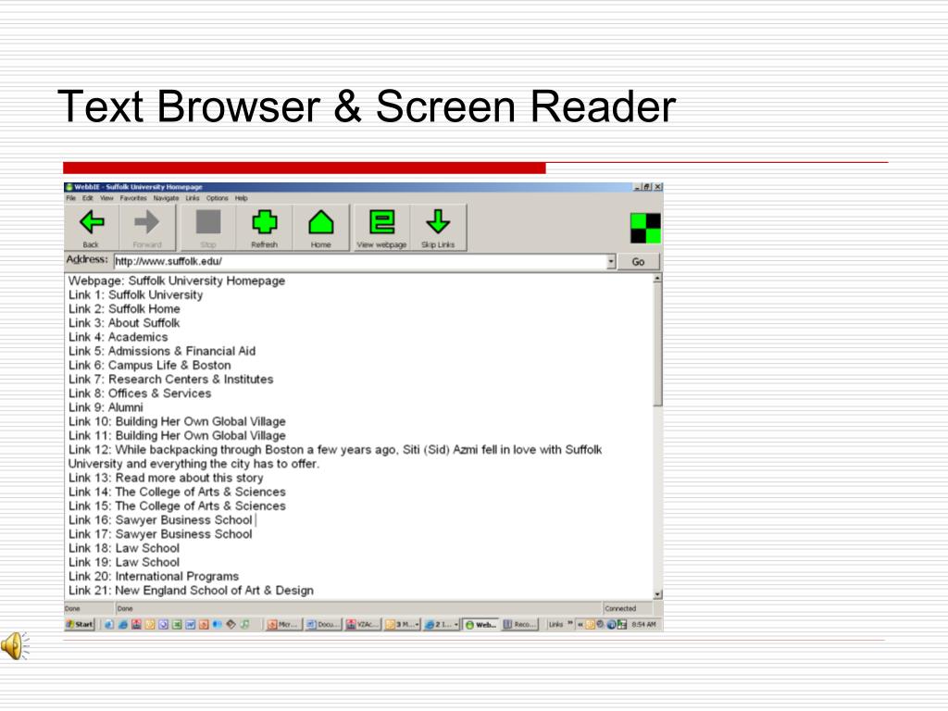Choose Link 20: International Programs
The height and width of the screenshot is (711, 948).
tap(154, 576)
